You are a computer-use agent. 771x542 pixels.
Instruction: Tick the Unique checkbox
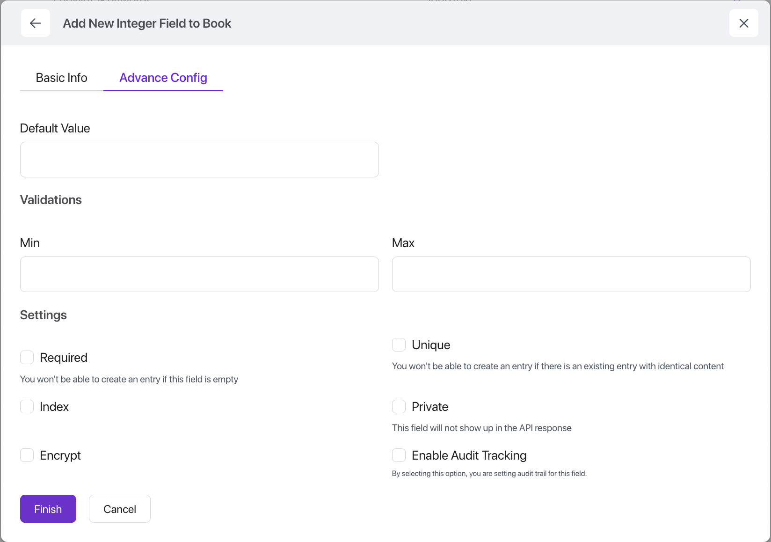pyautogui.click(x=399, y=345)
